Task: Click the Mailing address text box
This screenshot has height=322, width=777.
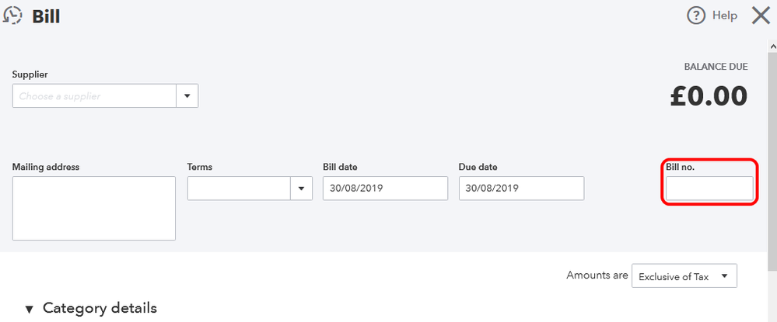Action: click(94, 208)
